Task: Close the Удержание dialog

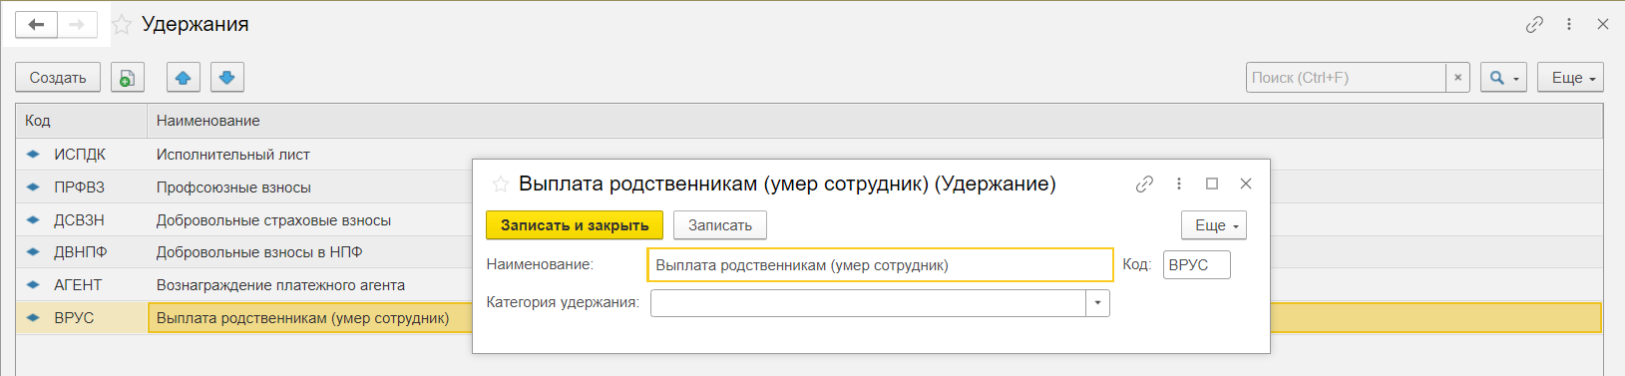Action: coord(1246,184)
